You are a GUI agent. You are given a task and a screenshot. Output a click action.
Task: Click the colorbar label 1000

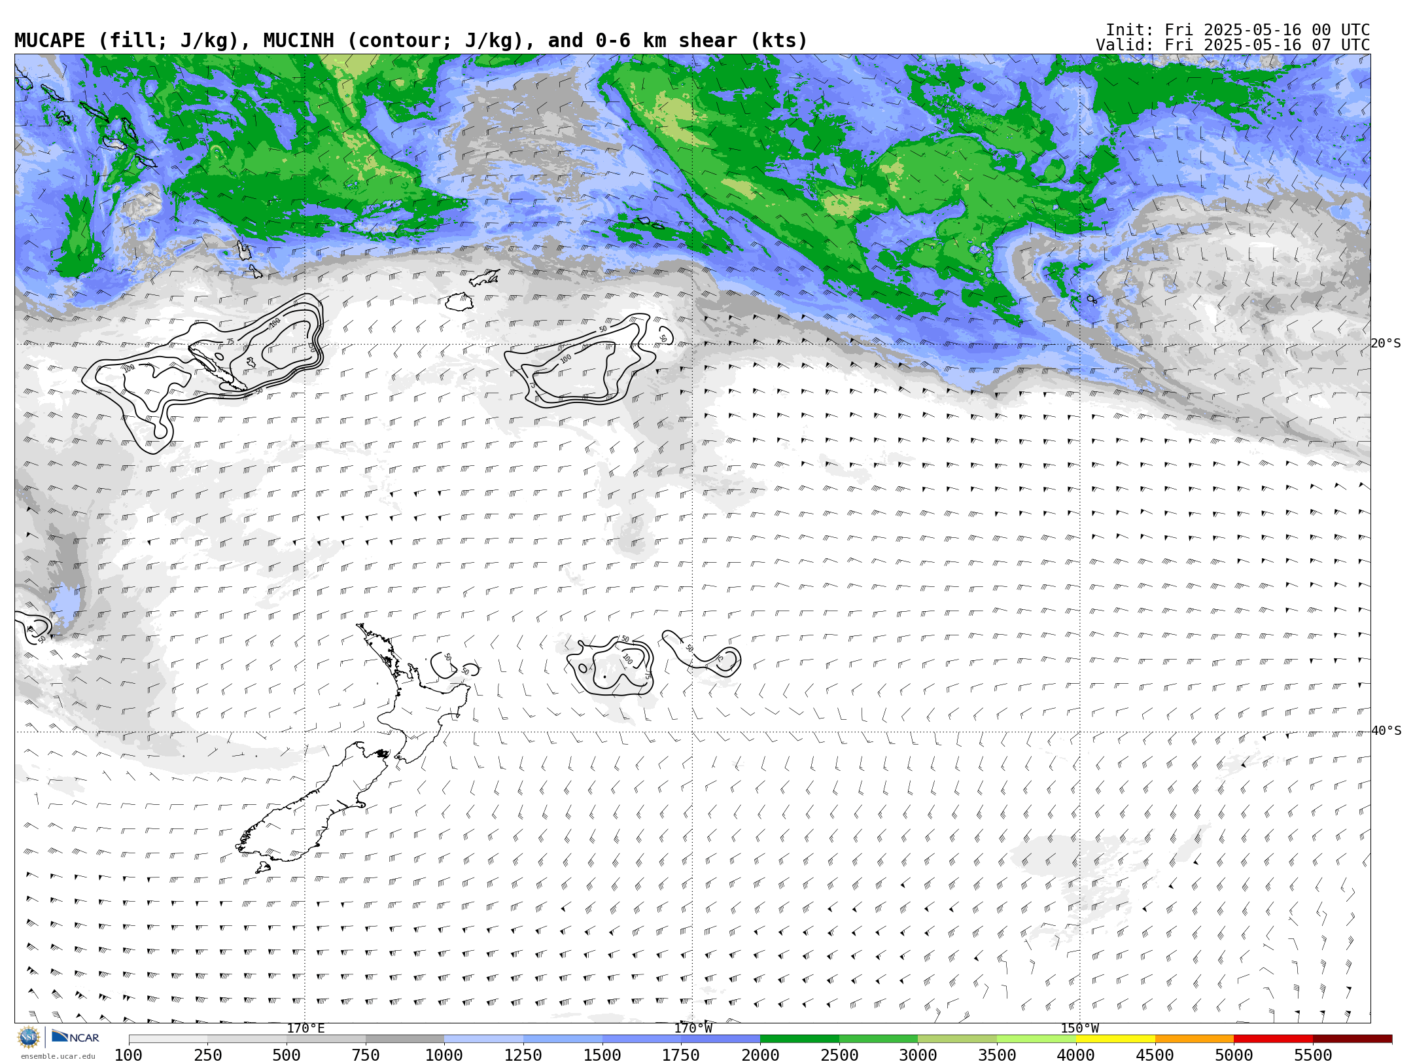pyautogui.click(x=444, y=1055)
